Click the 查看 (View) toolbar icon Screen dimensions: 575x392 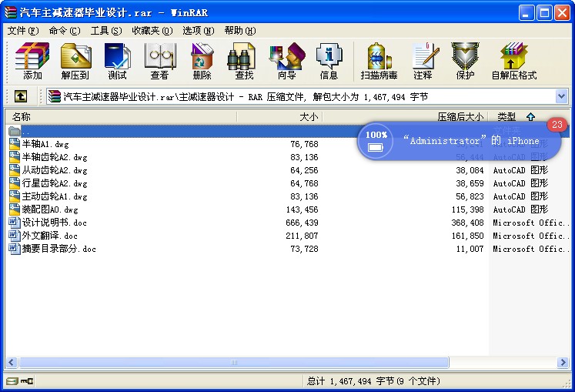pyautogui.click(x=160, y=61)
